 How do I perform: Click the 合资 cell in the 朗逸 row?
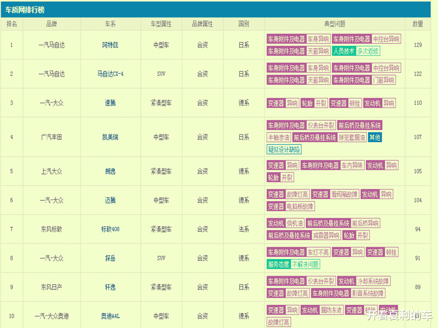click(203, 171)
